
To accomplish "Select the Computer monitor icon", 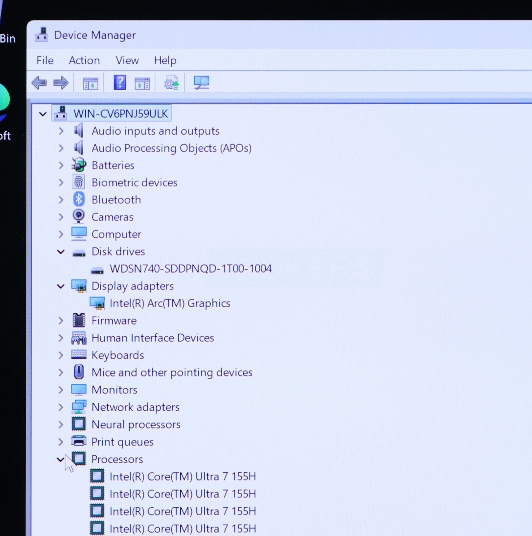I will (x=79, y=234).
